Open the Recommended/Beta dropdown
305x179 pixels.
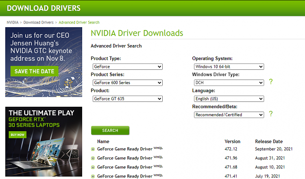229,115
